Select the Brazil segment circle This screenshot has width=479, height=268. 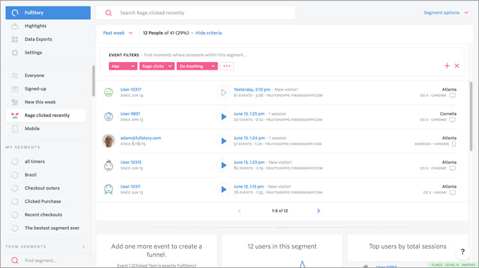point(15,175)
